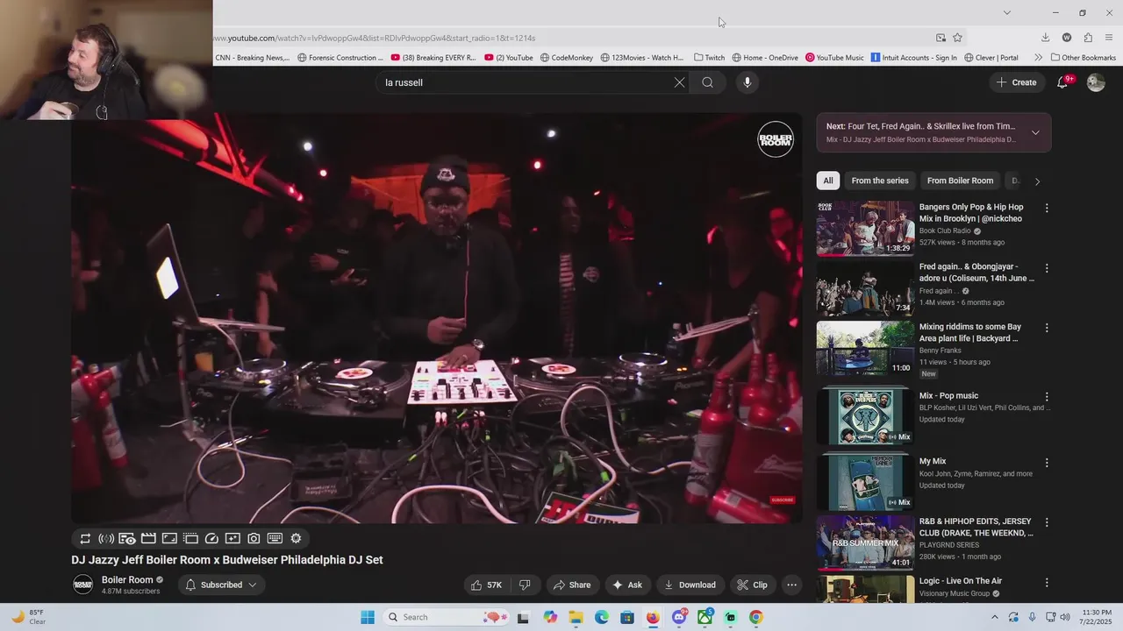Open options for 'Logic - Live On The Air'

point(1046,583)
